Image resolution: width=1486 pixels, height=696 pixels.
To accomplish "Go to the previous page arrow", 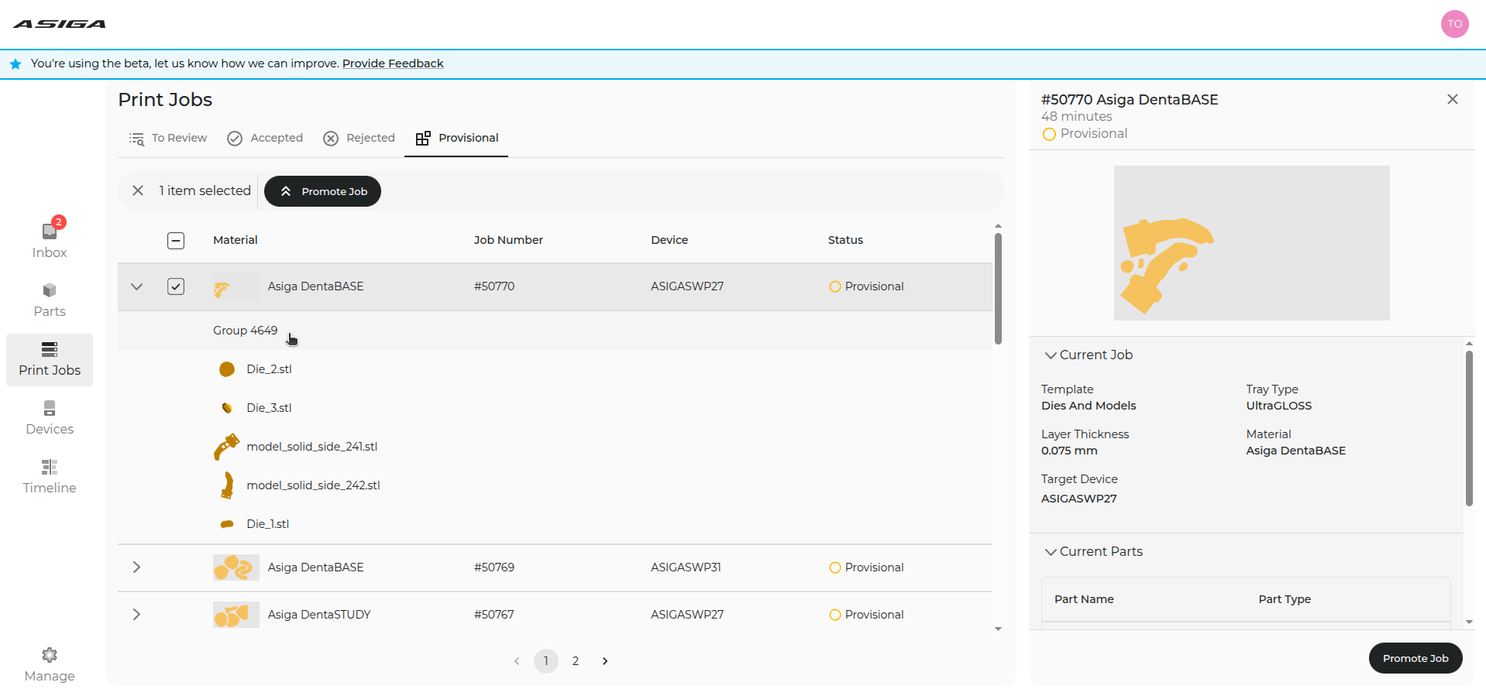I will tap(517, 661).
